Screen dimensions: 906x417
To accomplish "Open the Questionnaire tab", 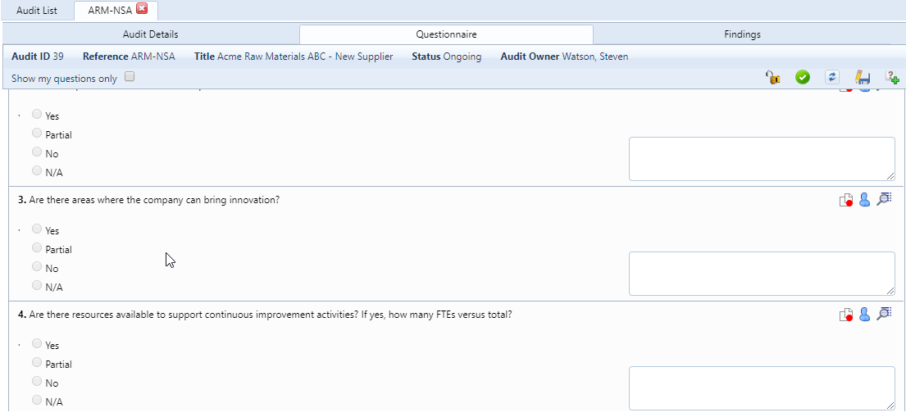I will 446,34.
